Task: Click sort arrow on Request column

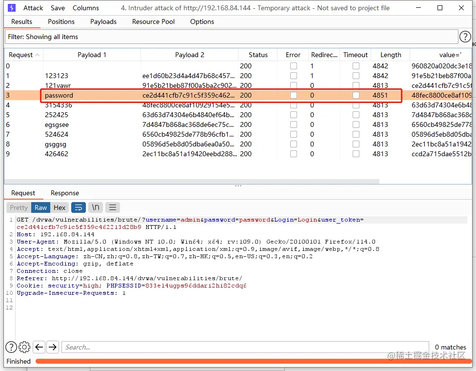Action: tap(38, 55)
